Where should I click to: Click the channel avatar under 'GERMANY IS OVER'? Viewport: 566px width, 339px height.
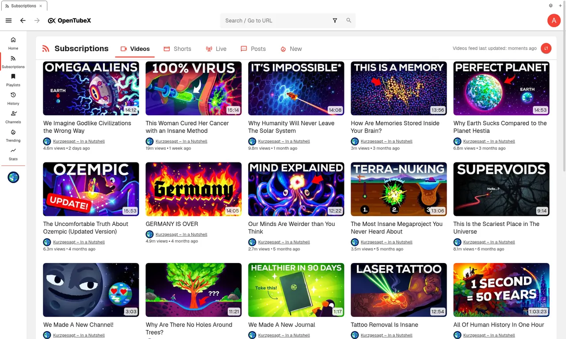[149, 234]
